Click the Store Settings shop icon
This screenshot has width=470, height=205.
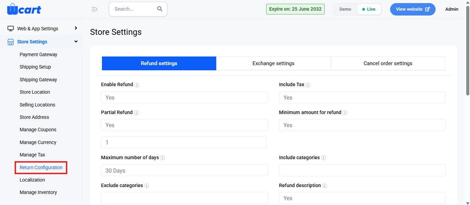11,42
